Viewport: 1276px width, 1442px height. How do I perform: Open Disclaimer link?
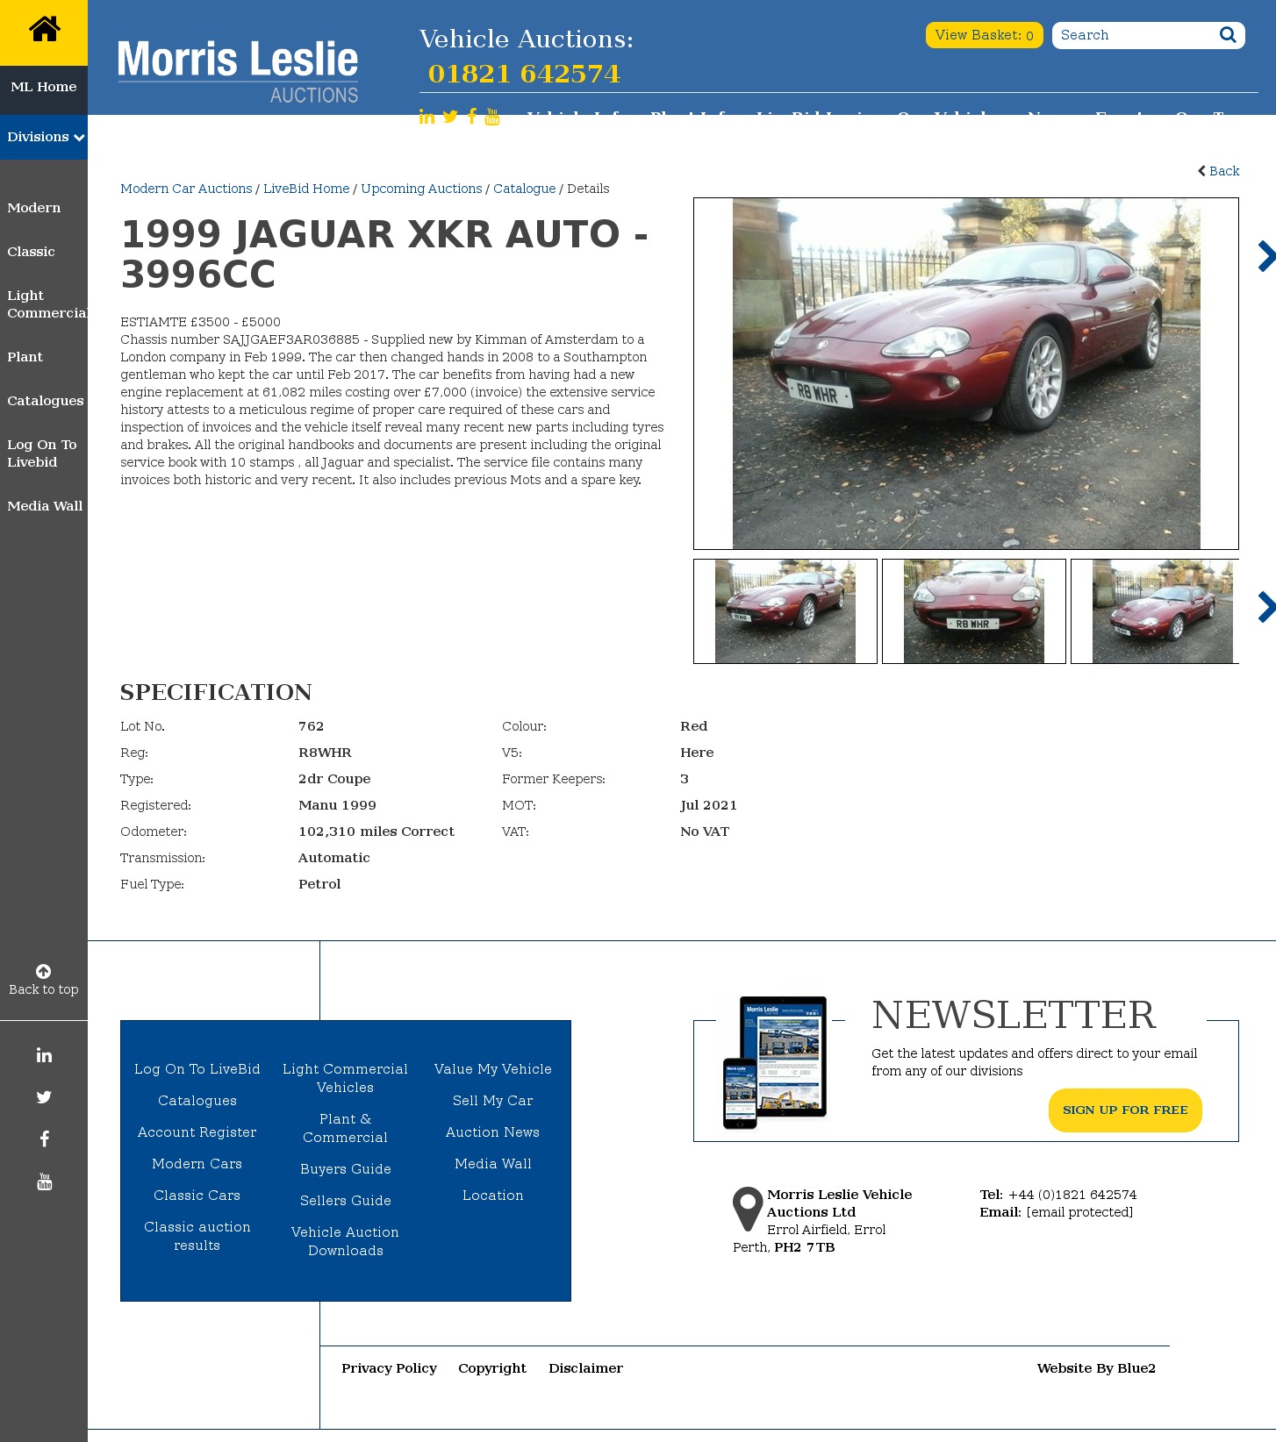coord(586,1368)
